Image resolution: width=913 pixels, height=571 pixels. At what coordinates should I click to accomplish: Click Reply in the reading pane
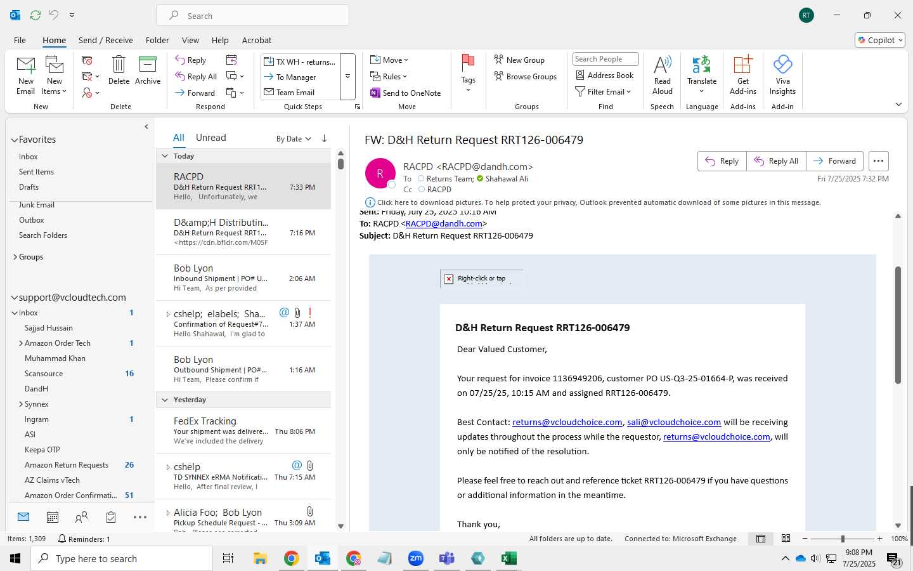[722, 161]
